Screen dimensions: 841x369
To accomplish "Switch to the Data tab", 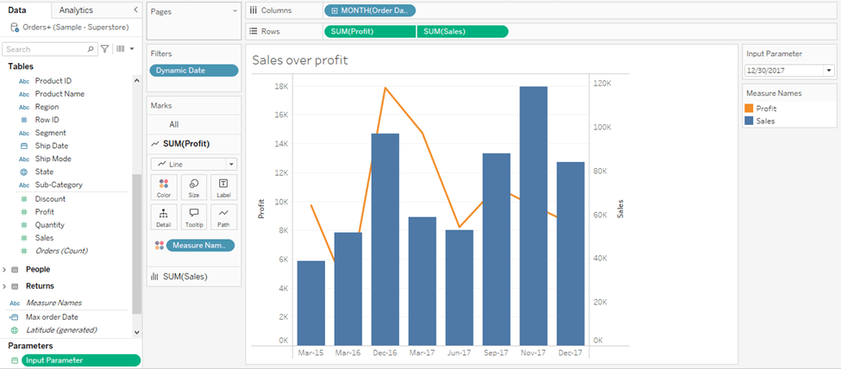I will coord(17,9).
